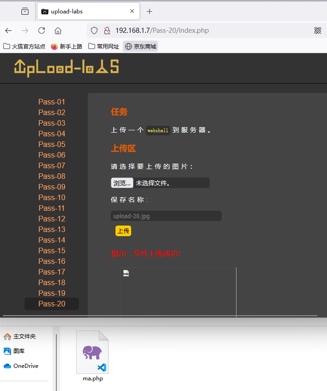
Task: Close the upload-labs tab
Action: tap(132, 12)
